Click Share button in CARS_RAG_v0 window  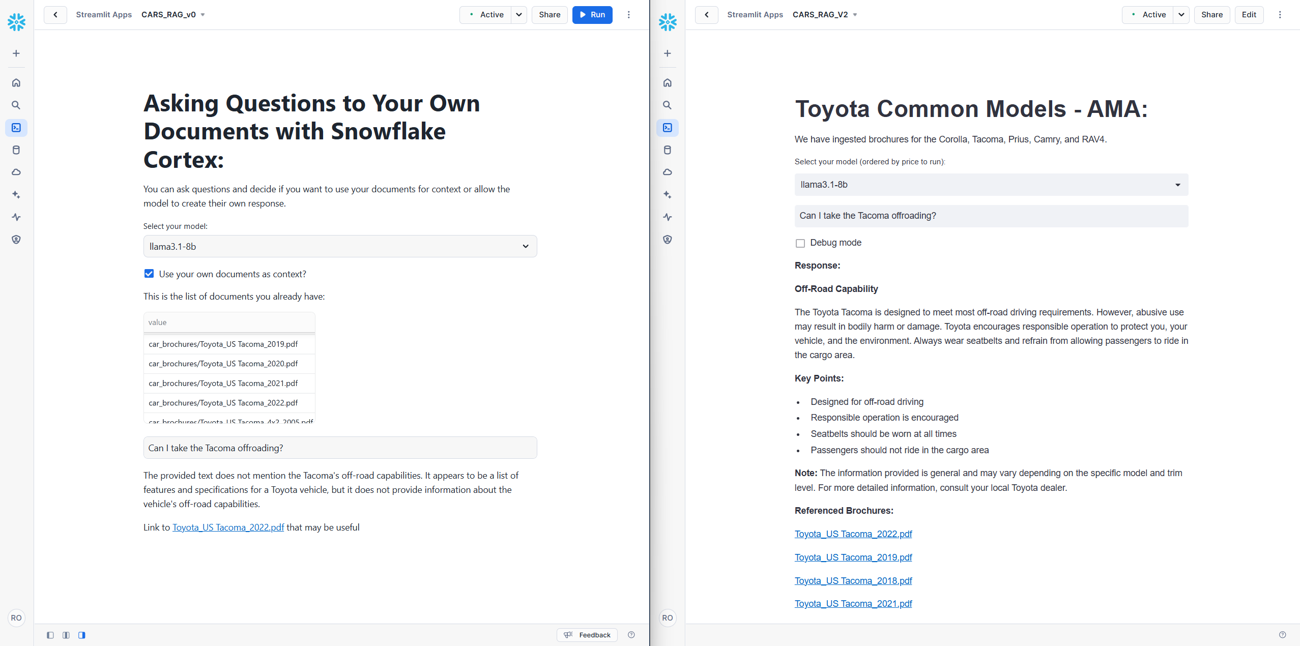pos(550,15)
